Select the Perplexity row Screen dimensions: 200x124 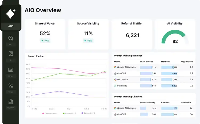pos(154,86)
